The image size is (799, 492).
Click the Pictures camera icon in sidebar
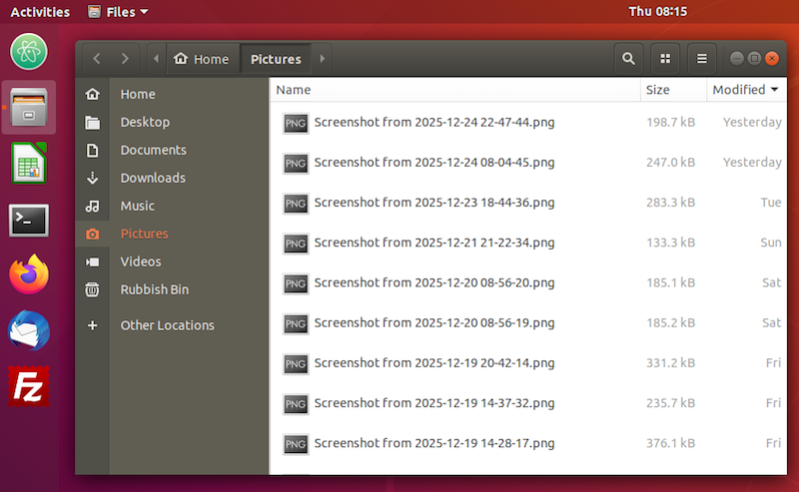pyautogui.click(x=92, y=234)
